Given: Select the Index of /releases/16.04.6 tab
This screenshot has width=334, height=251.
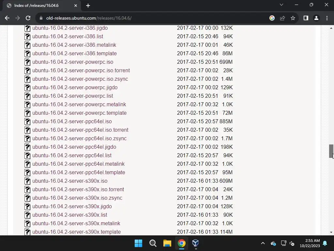Looking at the screenshot, I should click(x=41, y=6).
